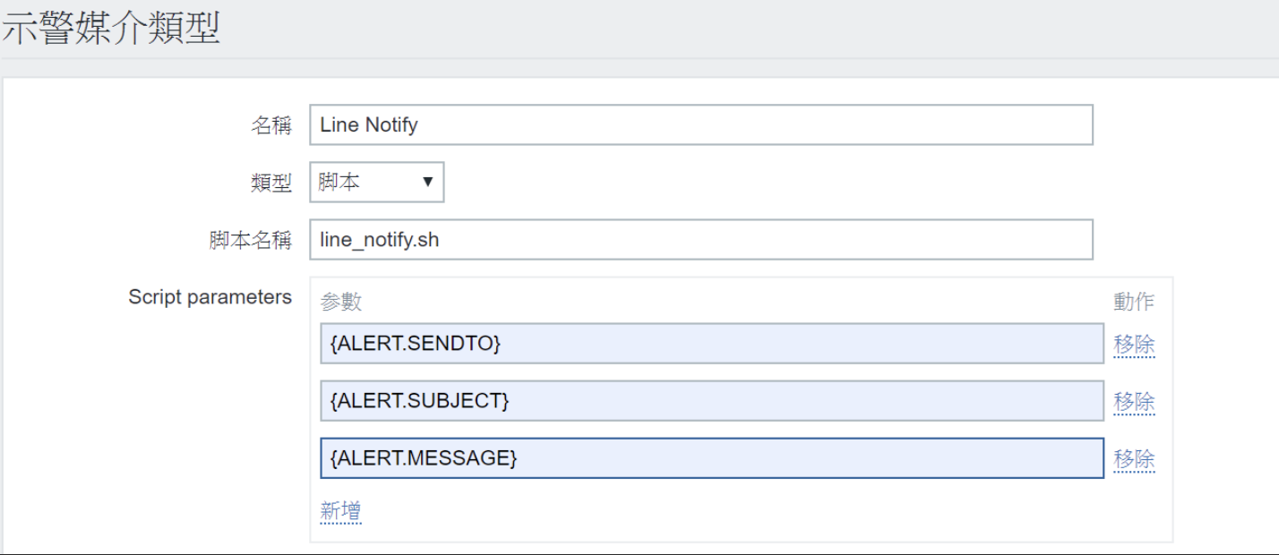Select the {ALERT.SUBJECT} parameter field

[x=711, y=401]
